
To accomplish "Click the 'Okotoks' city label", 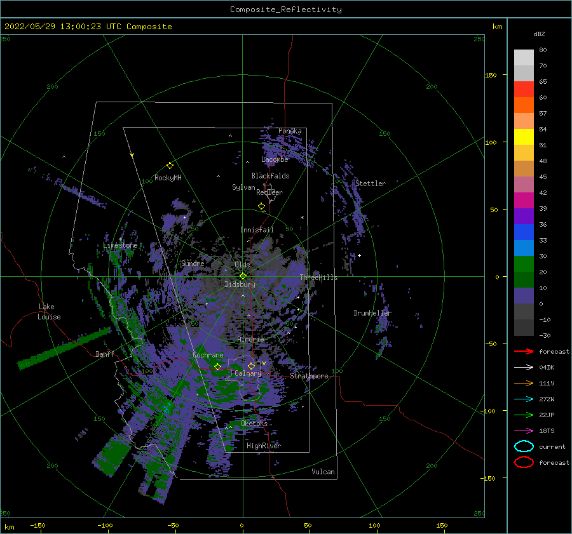I will (254, 424).
